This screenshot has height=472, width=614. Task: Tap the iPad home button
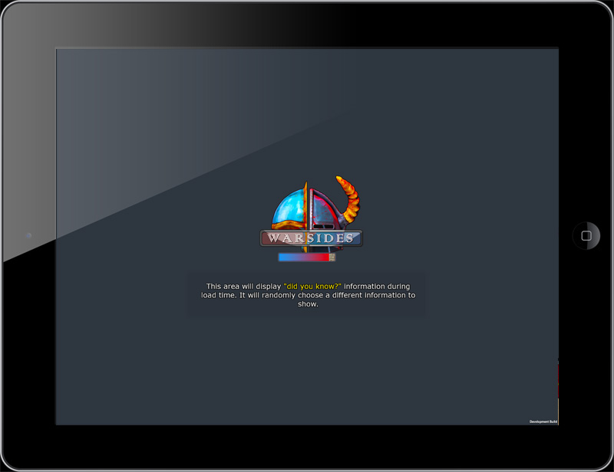[586, 235]
